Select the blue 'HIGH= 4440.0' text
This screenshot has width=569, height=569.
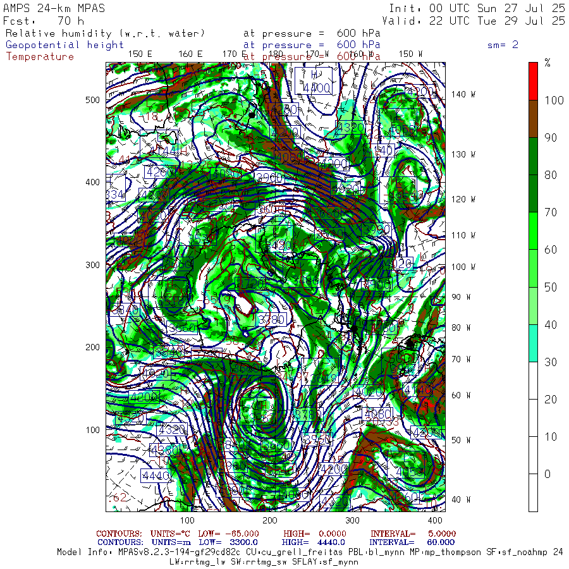click(313, 542)
